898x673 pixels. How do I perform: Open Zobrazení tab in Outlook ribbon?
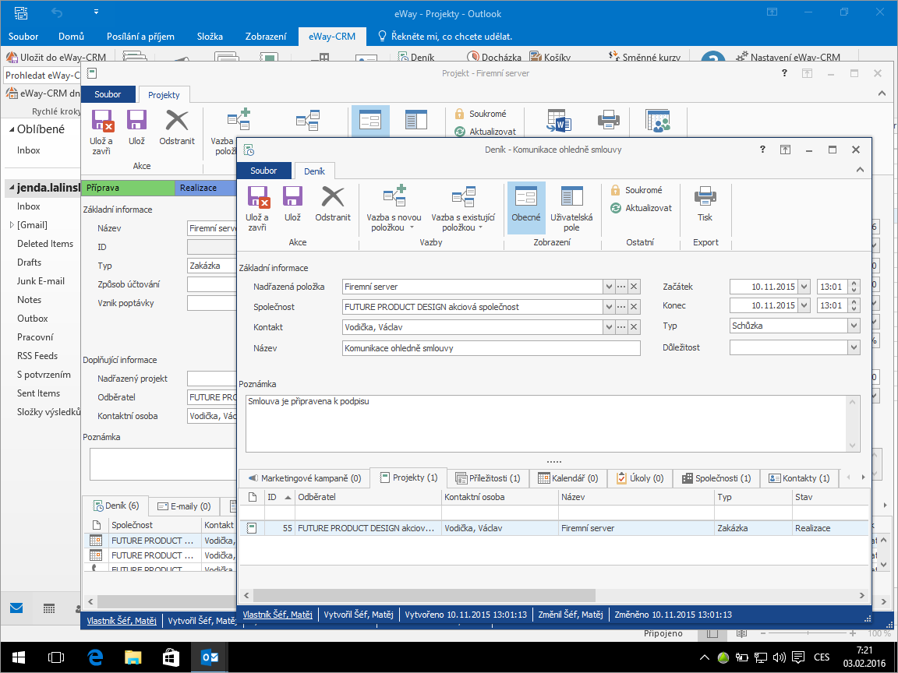[266, 36]
